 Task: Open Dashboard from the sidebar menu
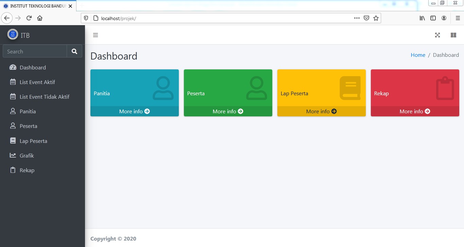33,67
